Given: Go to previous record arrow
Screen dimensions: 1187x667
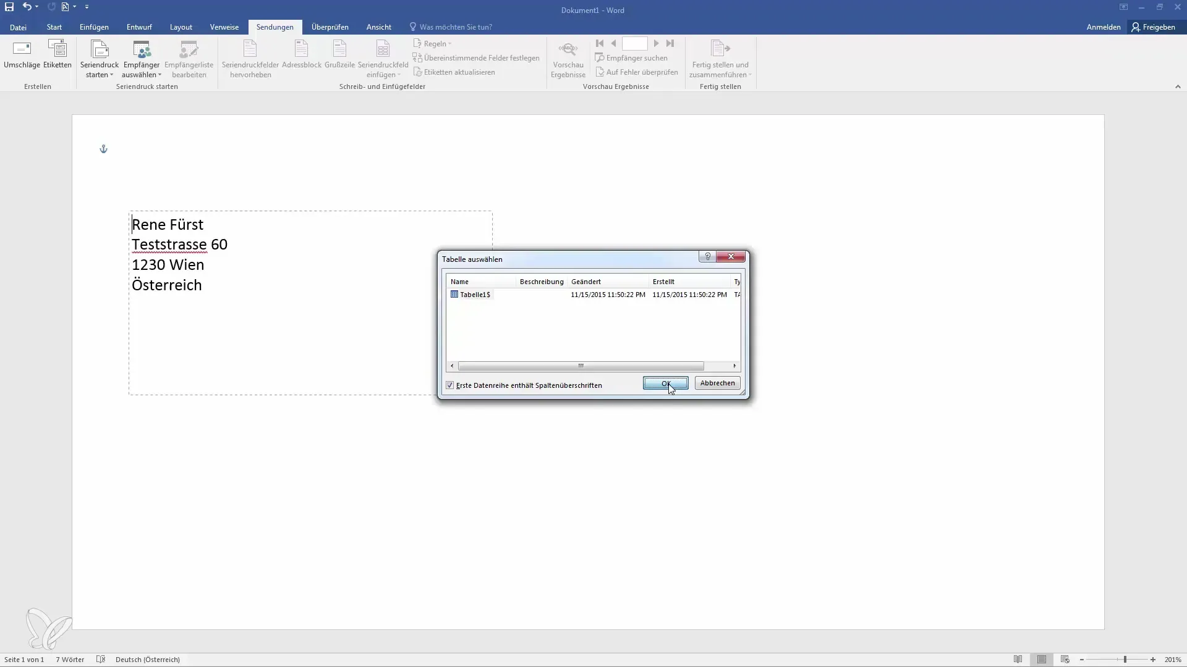Looking at the screenshot, I should pyautogui.click(x=613, y=43).
